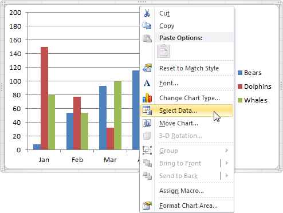Click the Feb axis label

(77, 160)
